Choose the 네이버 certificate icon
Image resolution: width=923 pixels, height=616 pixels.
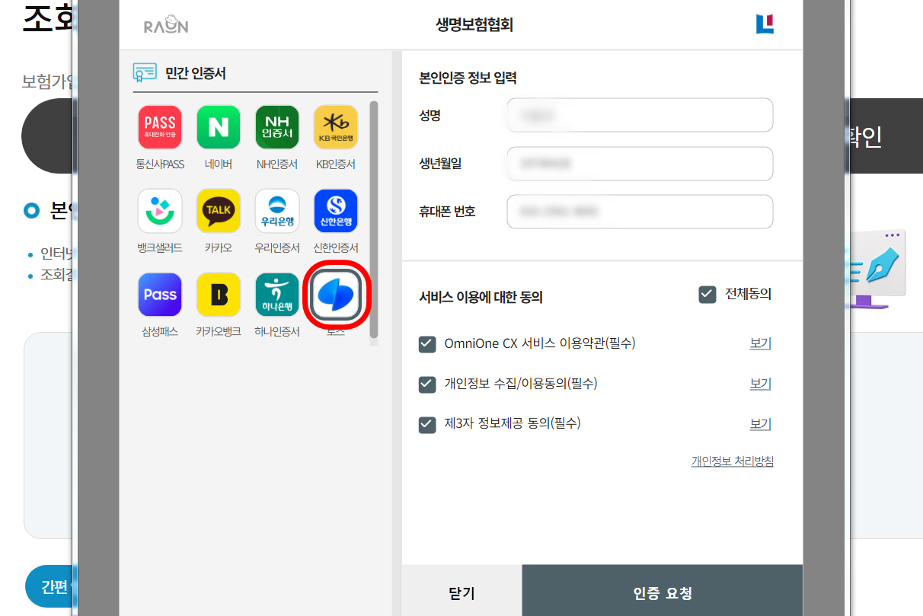coord(219,127)
